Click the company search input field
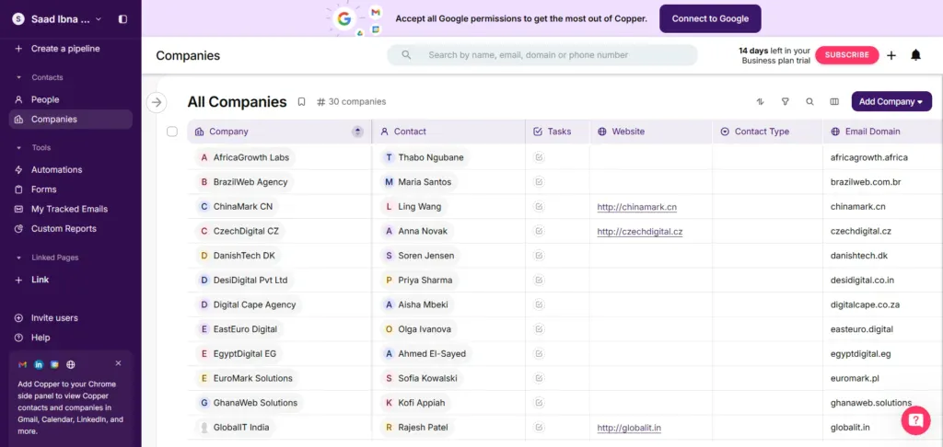Screen dimensions: 943x447 [553, 55]
